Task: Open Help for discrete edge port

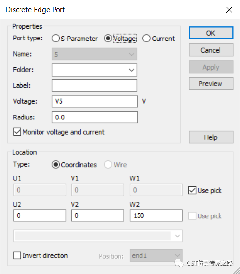Action: tap(211, 137)
